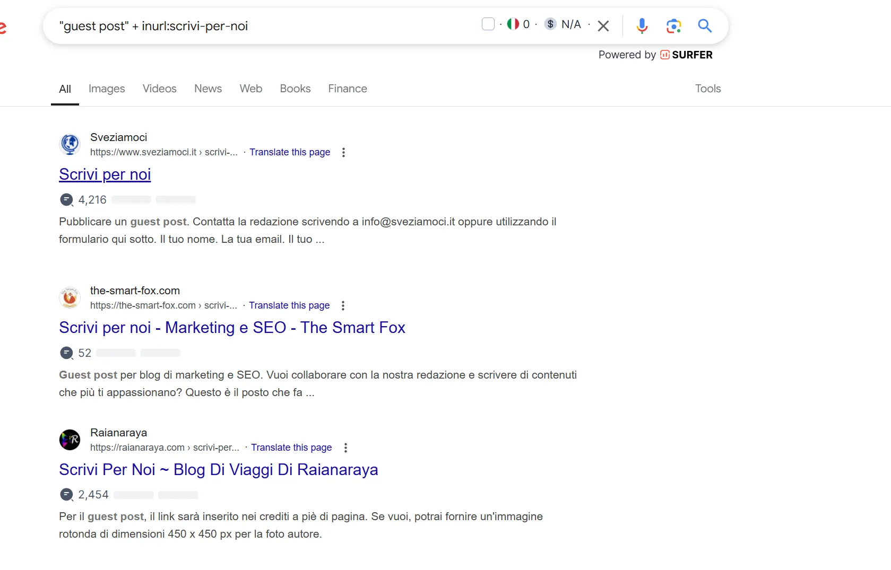Image resolution: width=891 pixels, height=570 pixels.
Task: Open the Scrivi per noi Marketing e SEO result
Action: pos(232,328)
